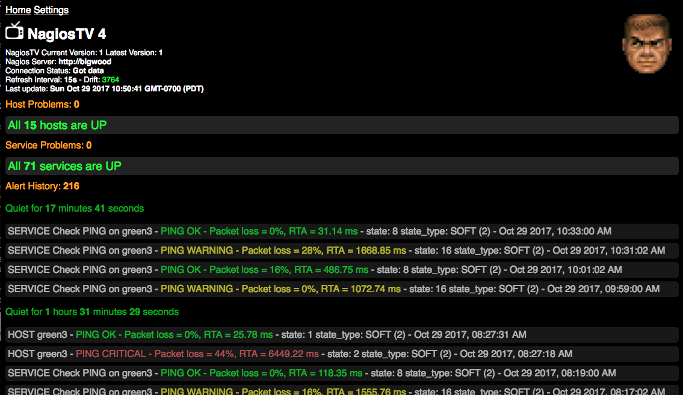Click the Host Problems: 0 heading
Image resolution: width=683 pixels, height=395 pixels.
click(42, 105)
